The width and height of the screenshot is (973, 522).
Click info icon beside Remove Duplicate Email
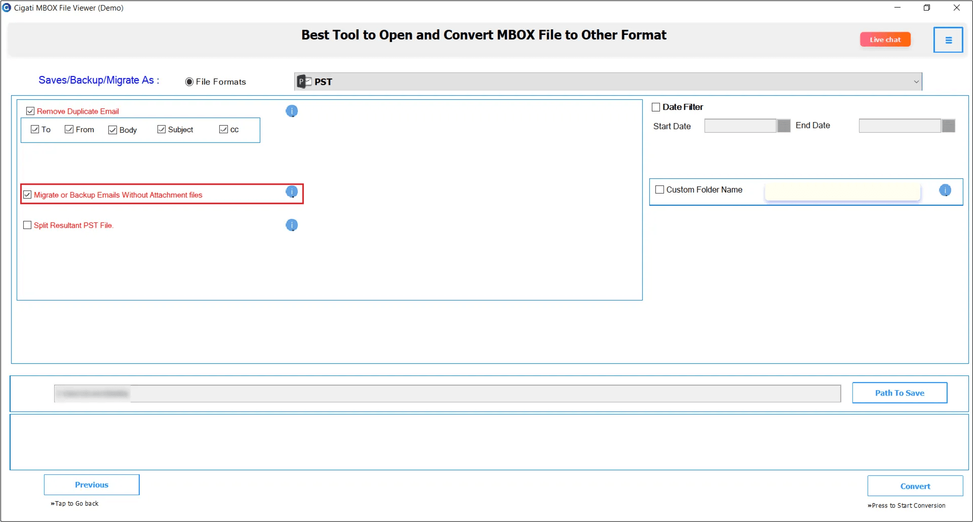click(292, 111)
